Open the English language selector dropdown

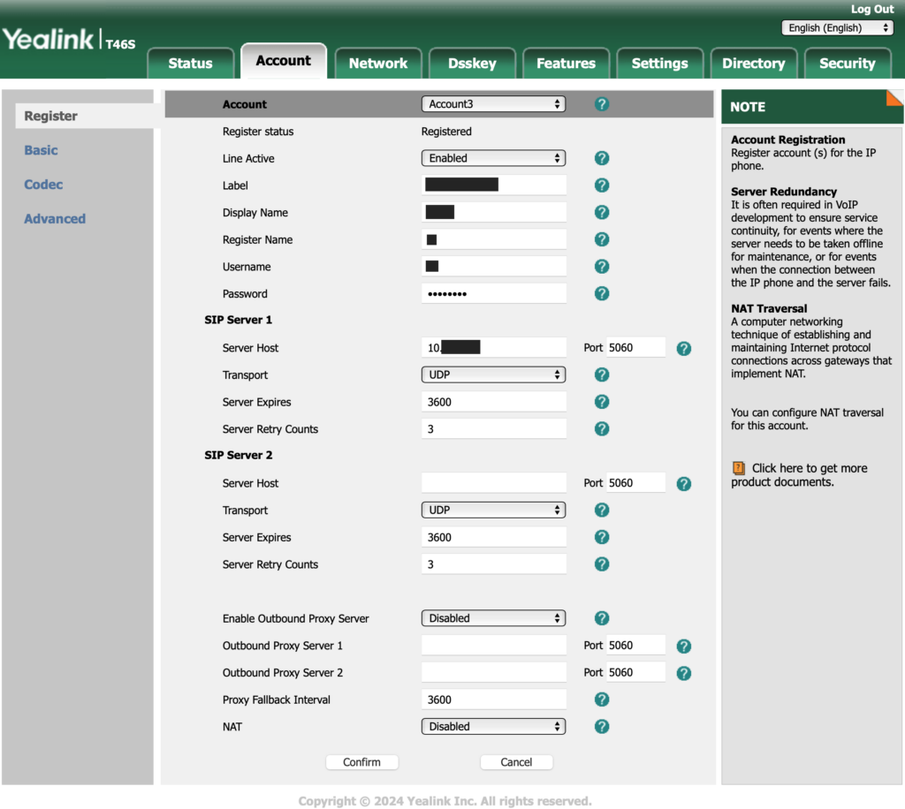point(838,27)
